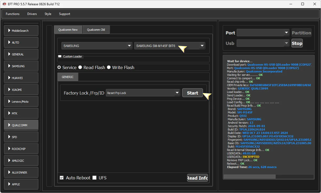Switch to the Qualcomm New tab
Image resolution: width=321 pixels, height=193 pixels.
click(x=68, y=30)
